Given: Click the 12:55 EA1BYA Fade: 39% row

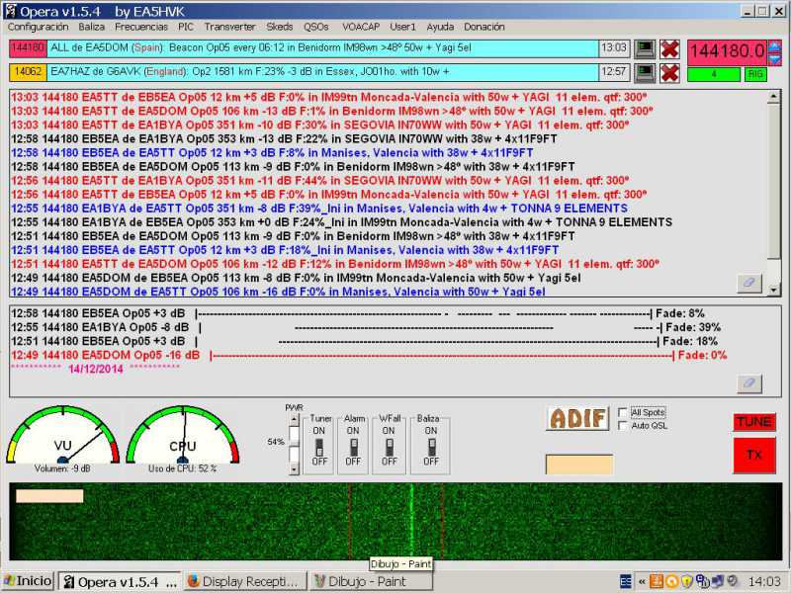Looking at the screenshot, I should tap(366, 328).
